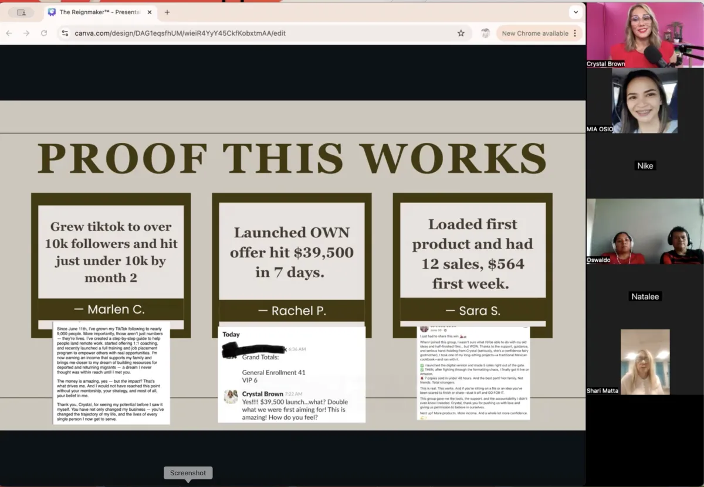Click the Nike participant name tile

[645, 166]
